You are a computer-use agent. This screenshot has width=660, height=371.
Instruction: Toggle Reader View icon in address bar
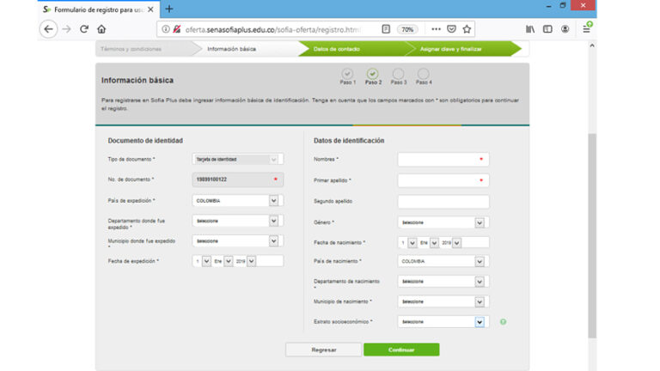point(386,28)
